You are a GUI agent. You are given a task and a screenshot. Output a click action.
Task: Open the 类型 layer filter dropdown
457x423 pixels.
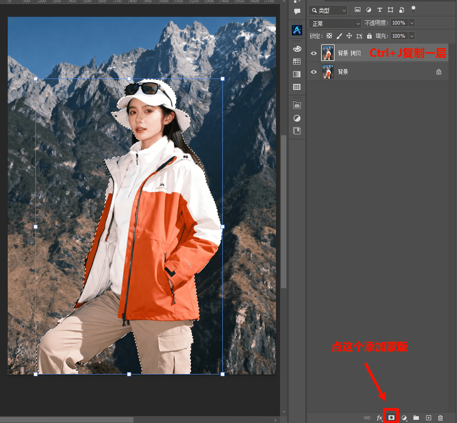[328, 10]
